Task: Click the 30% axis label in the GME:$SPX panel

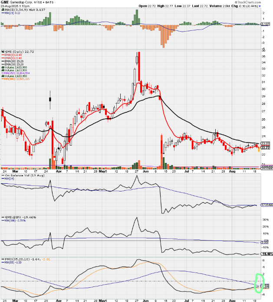Action: click(x=266, y=220)
